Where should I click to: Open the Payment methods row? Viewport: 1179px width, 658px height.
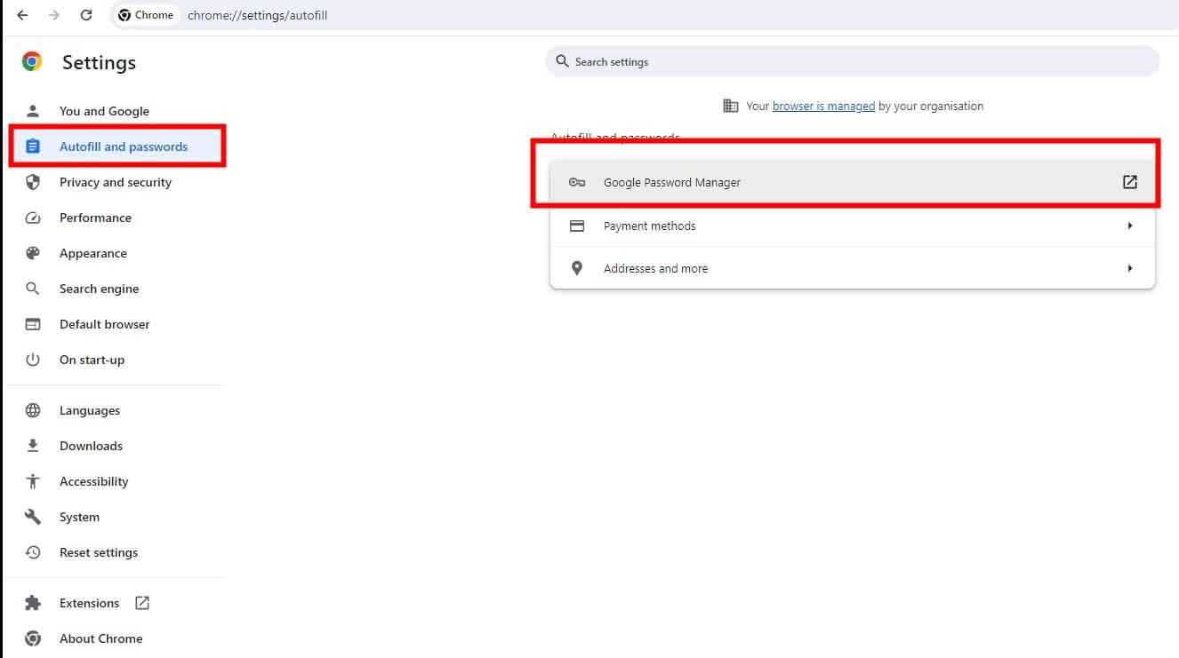pyautogui.click(x=852, y=226)
